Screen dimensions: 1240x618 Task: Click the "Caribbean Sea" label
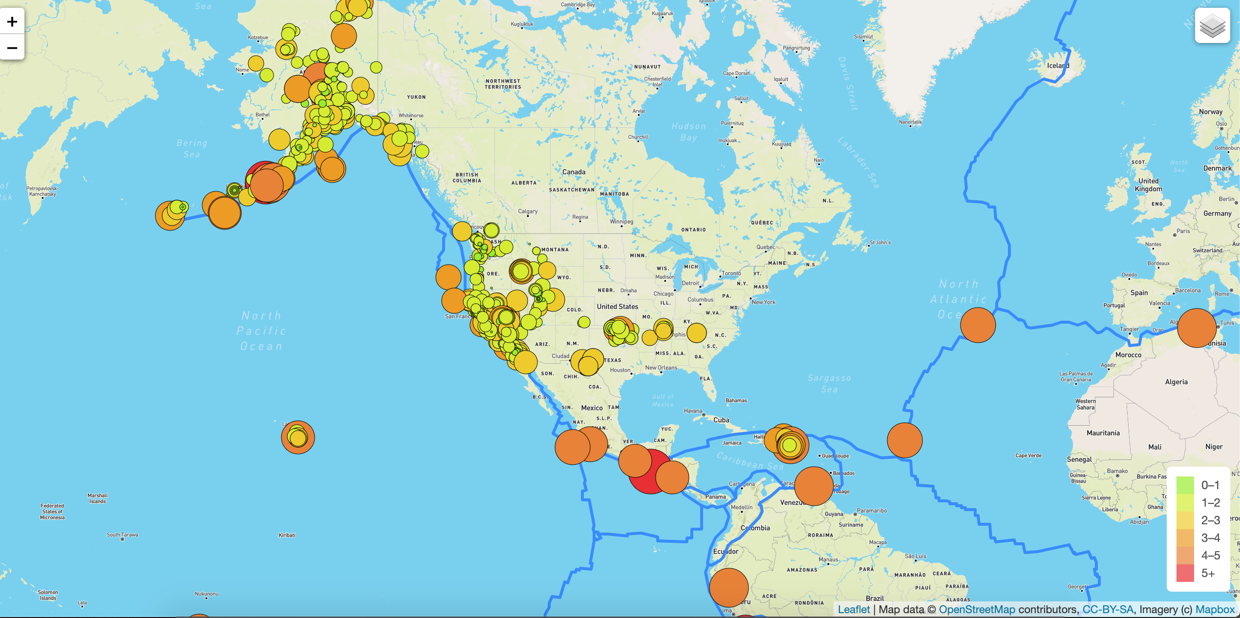click(750, 461)
